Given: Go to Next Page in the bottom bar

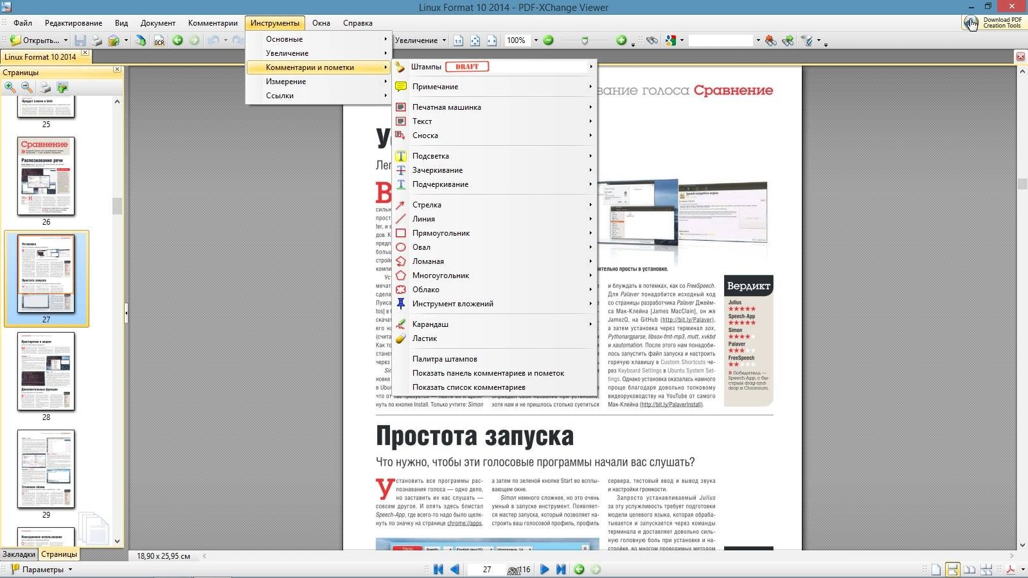Looking at the screenshot, I should coord(544,569).
